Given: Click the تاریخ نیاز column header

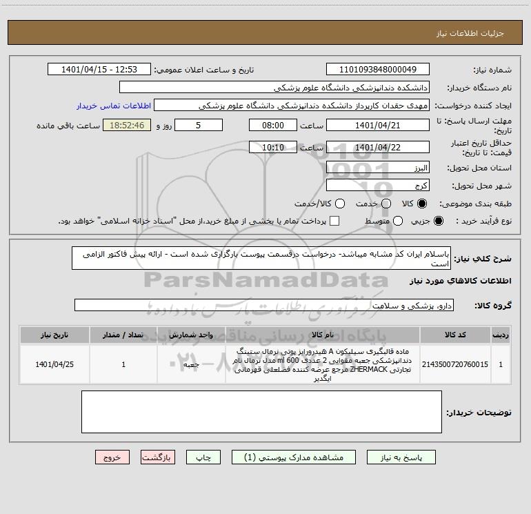Looking at the screenshot, I should tap(54, 335).
